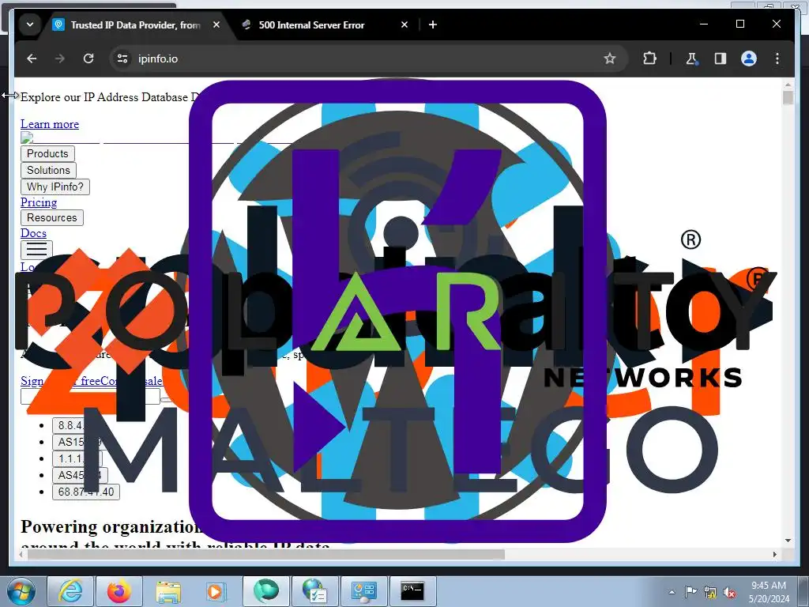Launch Internet Explorer from taskbar
Screen dimensions: 809x607
coord(70,591)
